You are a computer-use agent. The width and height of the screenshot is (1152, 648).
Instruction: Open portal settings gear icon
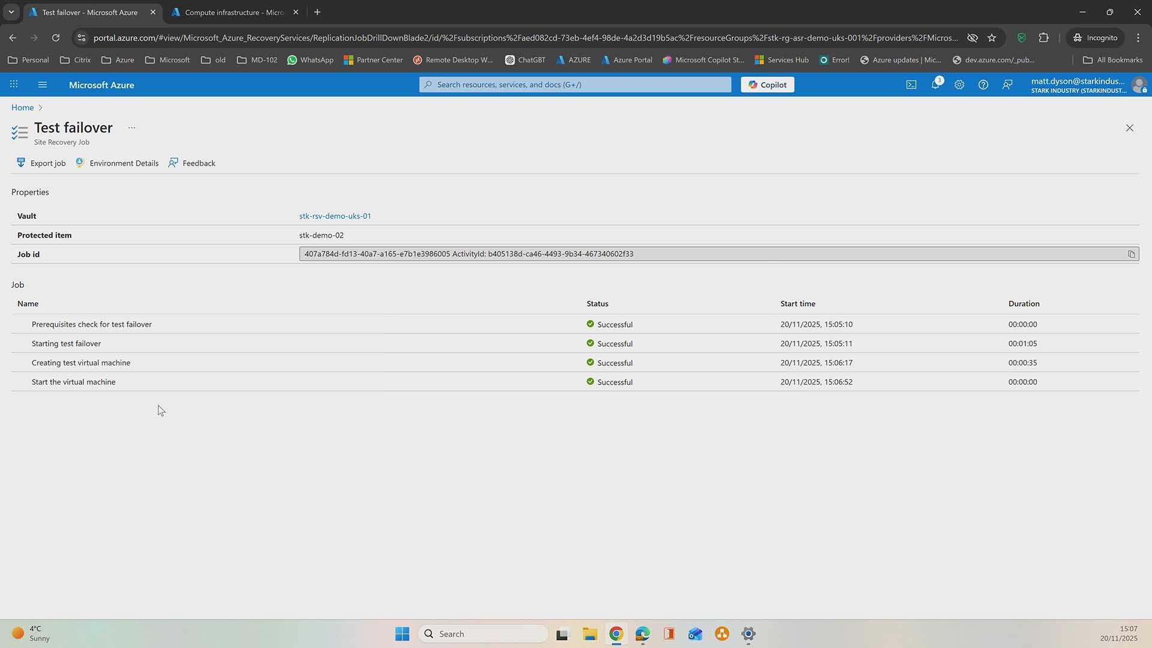[x=959, y=85]
